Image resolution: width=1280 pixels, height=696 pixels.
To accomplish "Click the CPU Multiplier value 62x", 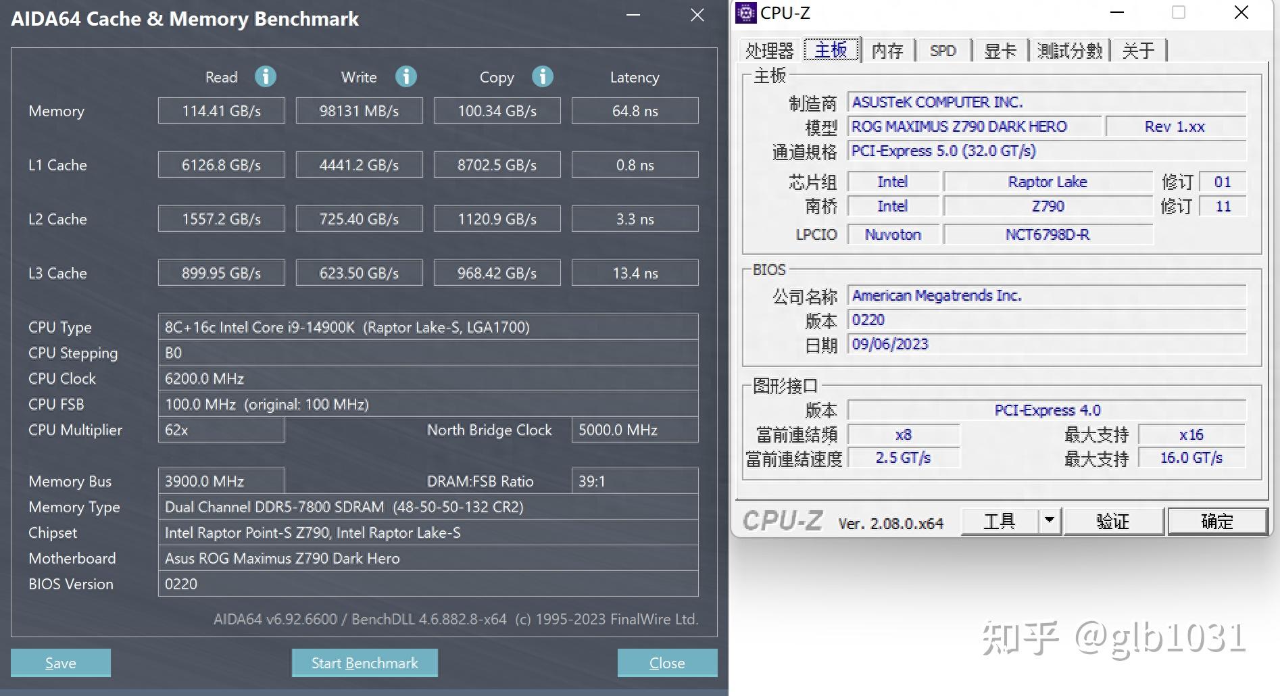I will point(222,430).
